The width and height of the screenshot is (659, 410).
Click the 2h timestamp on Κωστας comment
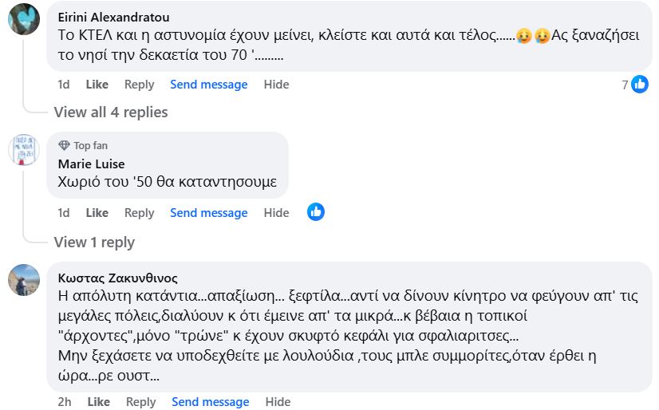[x=65, y=402]
